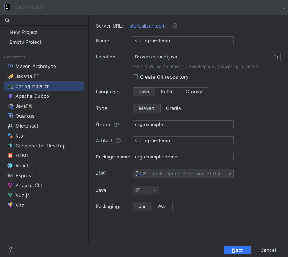This screenshot has width=288, height=257.
Task: Click the Cancel button
Action: tap(268, 250)
